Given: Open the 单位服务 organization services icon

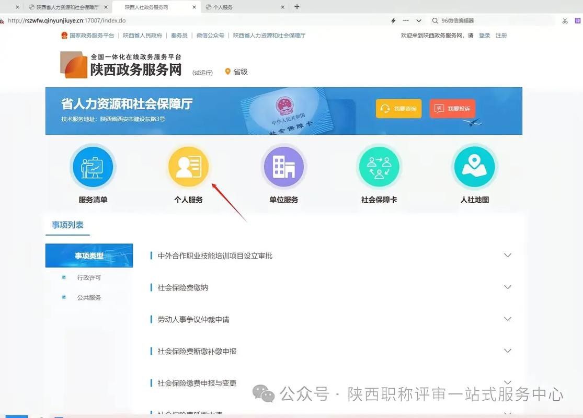Looking at the screenshot, I should tap(284, 167).
